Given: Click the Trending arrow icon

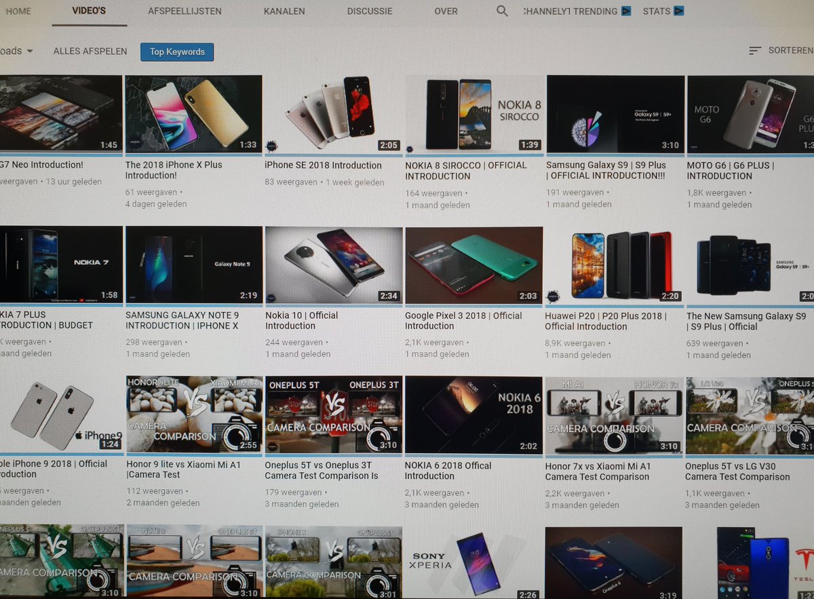Looking at the screenshot, I should click(625, 11).
